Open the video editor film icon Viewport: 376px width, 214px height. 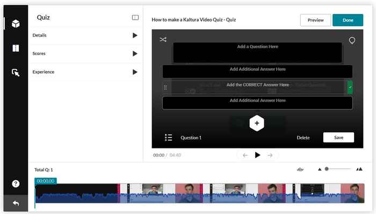pyautogui.click(x=16, y=48)
